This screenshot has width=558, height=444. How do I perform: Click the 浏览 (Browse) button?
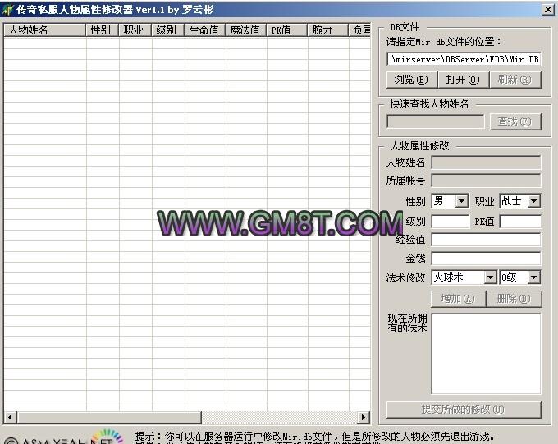410,80
